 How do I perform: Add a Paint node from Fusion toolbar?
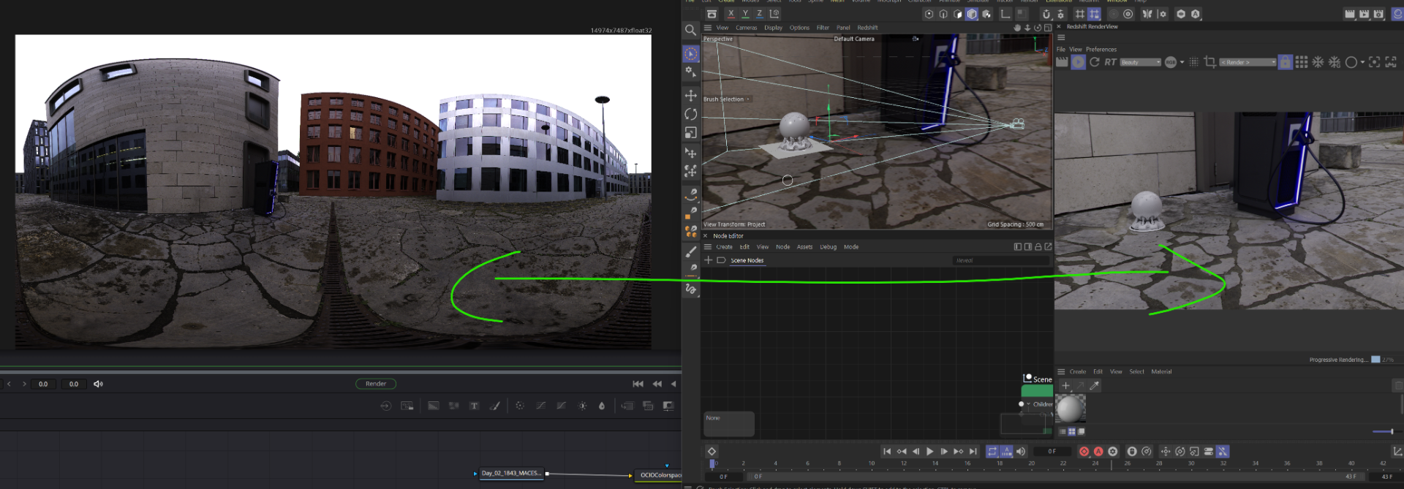pyautogui.click(x=495, y=406)
